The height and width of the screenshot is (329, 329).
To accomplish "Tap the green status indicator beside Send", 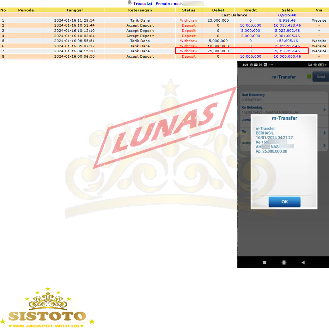I will pyautogui.click(x=309, y=77).
